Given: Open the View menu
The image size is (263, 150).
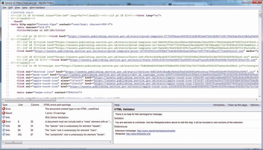Looking at the screenshot, I should coord(17,8).
